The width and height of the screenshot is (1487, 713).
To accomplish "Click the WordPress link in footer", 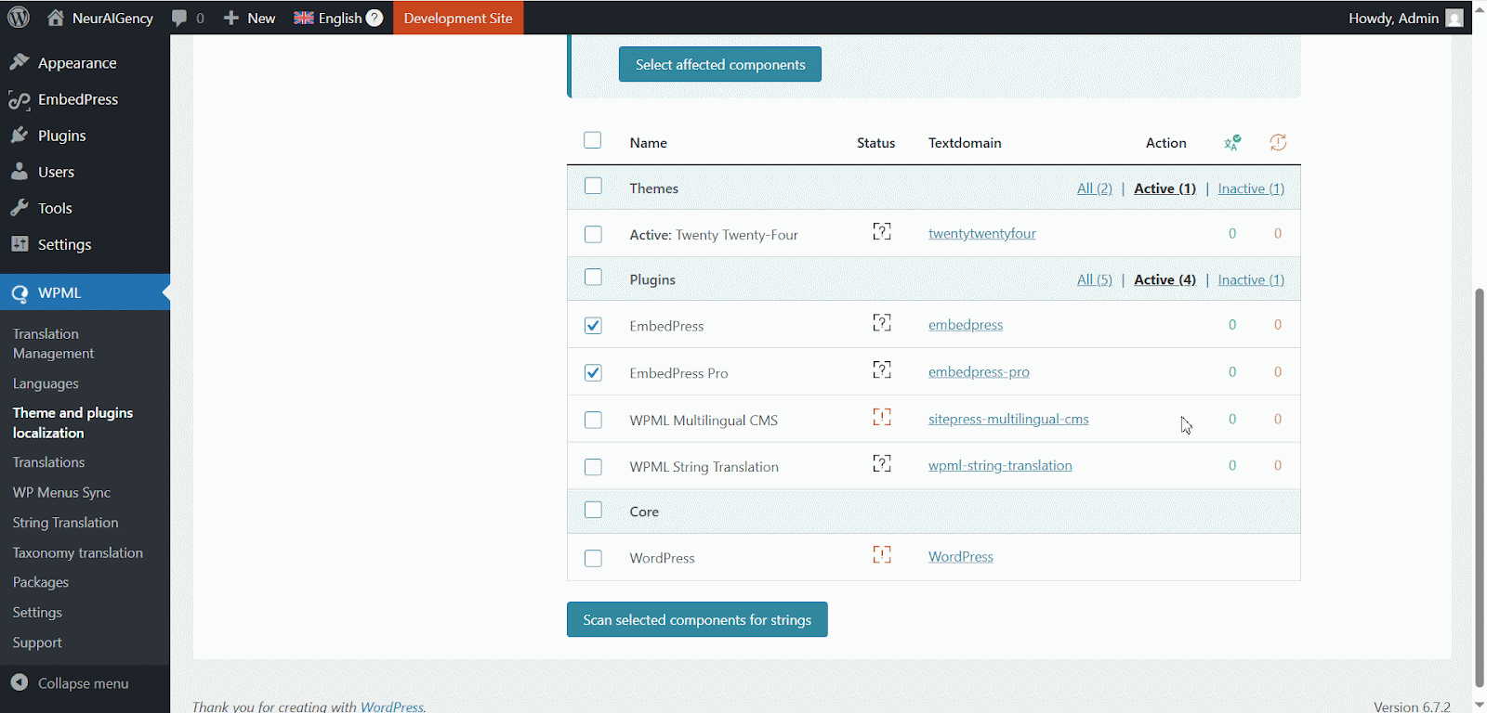I will coord(391,707).
